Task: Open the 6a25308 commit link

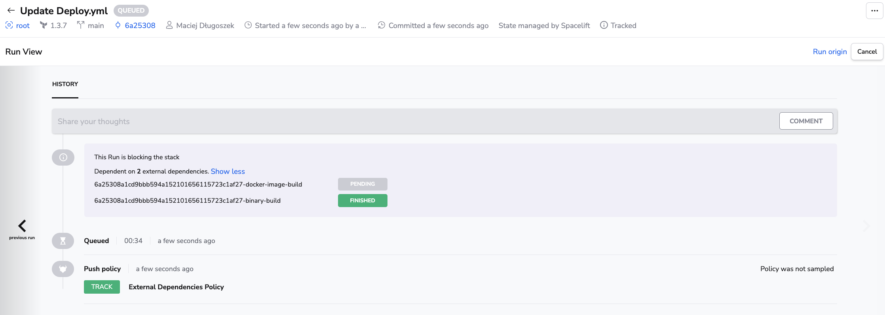Action: pyautogui.click(x=140, y=26)
